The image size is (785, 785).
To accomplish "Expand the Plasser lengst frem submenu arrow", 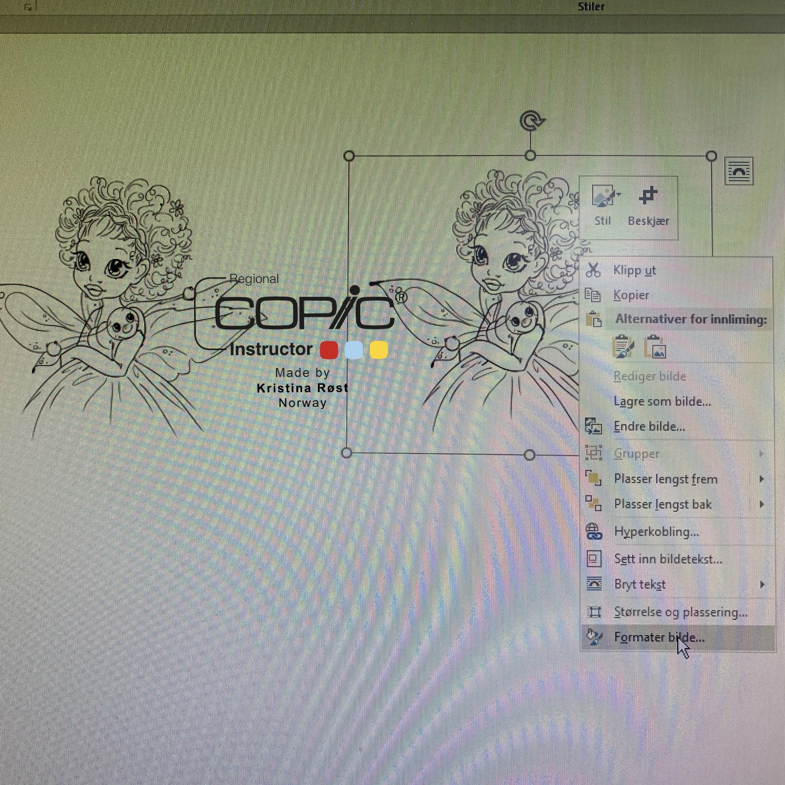I will 762,479.
